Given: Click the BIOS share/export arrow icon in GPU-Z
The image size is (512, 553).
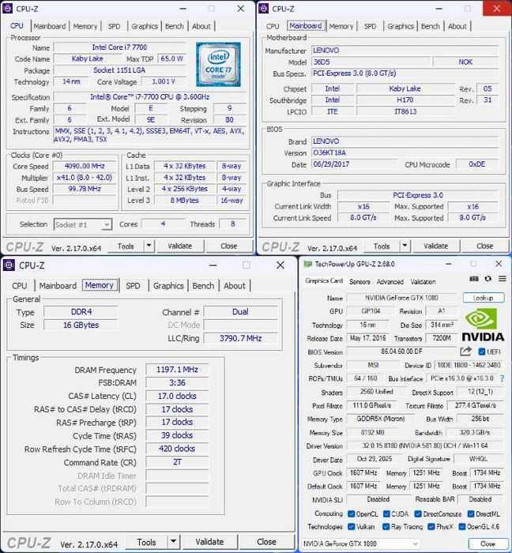Looking at the screenshot, I should [x=466, y=352].
